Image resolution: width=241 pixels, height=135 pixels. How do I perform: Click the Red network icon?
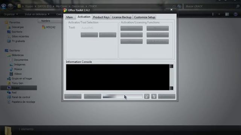9,93
